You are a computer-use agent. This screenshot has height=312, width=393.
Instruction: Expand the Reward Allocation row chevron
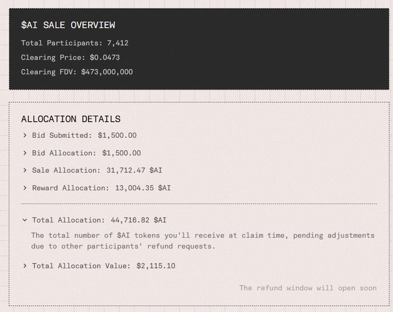point(25,188)
